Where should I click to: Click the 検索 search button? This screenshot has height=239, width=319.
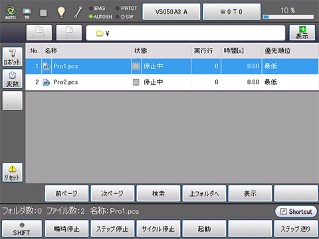(x=158, y=194)
